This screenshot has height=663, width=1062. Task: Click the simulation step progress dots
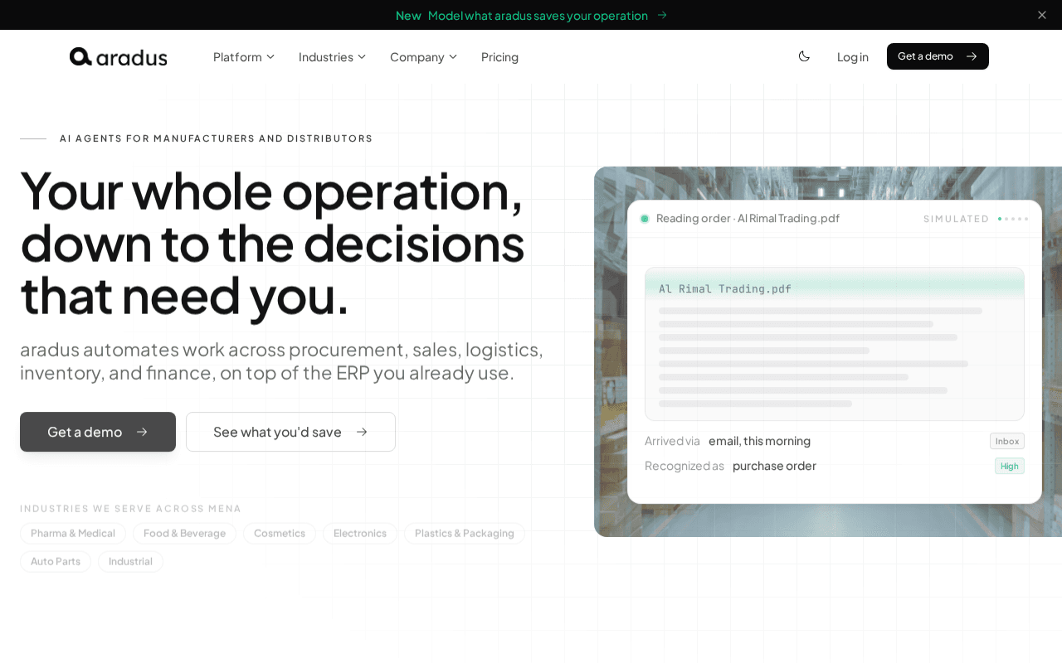coord(1013,219)
